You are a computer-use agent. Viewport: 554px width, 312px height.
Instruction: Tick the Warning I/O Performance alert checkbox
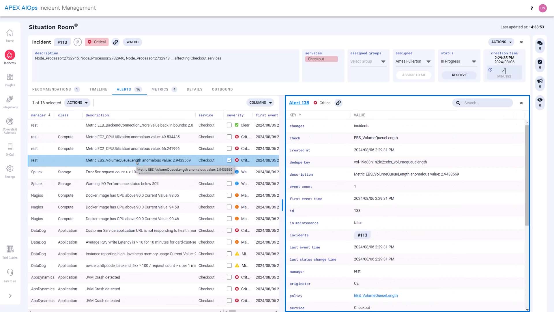(229, 184)
